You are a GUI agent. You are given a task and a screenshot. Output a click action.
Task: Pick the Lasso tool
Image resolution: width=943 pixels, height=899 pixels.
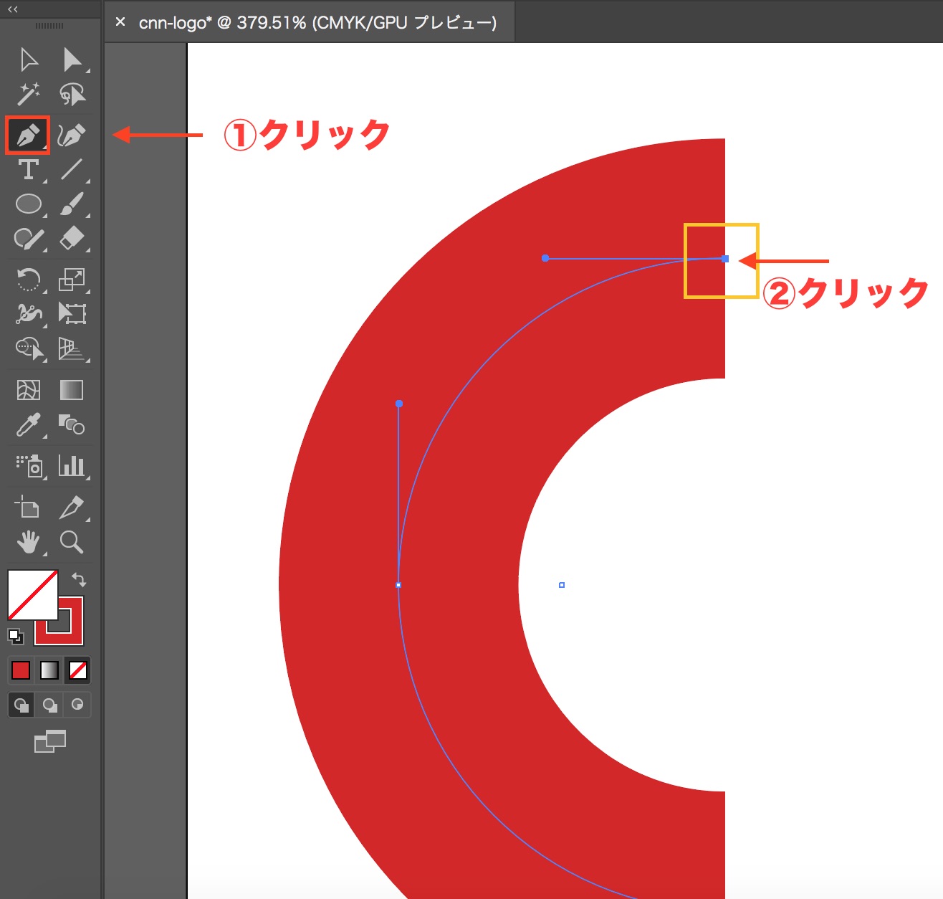point(72,94)
